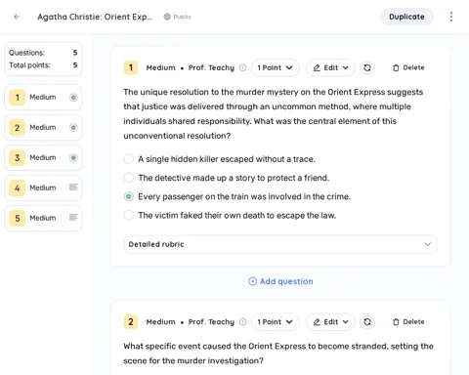Click info icon next to Prof. Teachy in question 2
The image size is (469, 375).
242,322
